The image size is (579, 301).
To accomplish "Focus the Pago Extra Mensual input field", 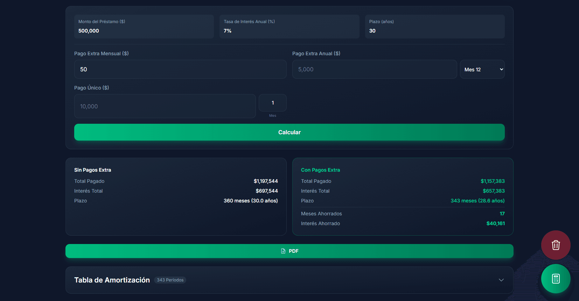I will click(x=180, y=69).
